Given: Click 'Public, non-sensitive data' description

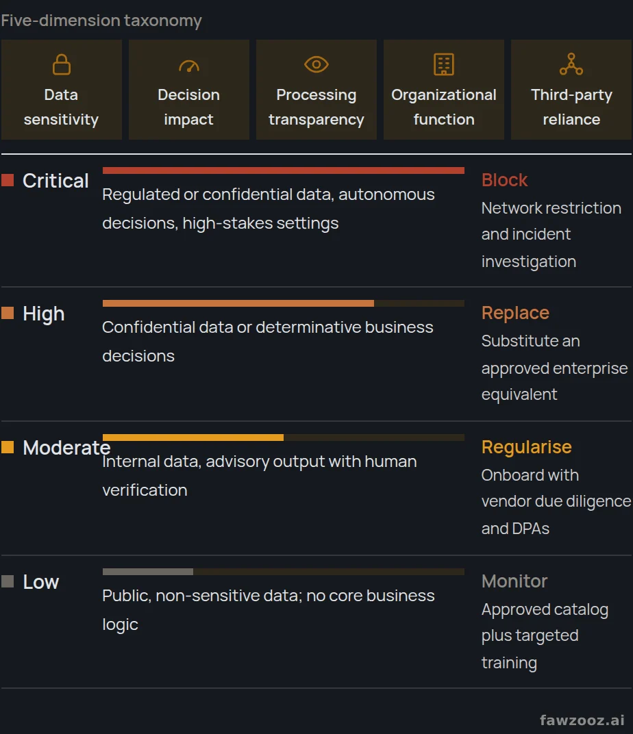Looking at the screenshot, I should pos(269,610).
